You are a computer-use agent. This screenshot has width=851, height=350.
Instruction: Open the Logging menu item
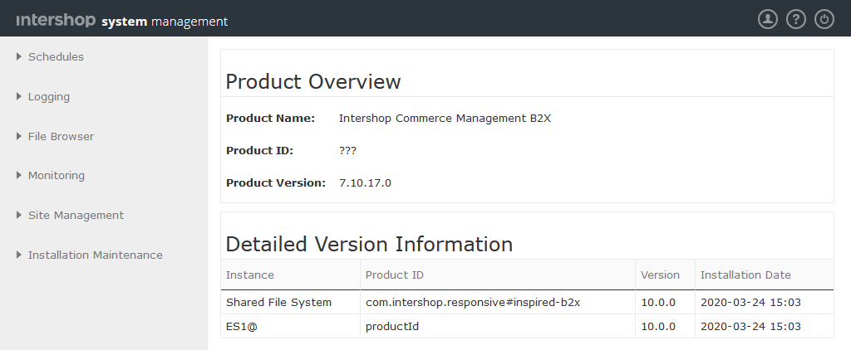[x=49, y=97]
